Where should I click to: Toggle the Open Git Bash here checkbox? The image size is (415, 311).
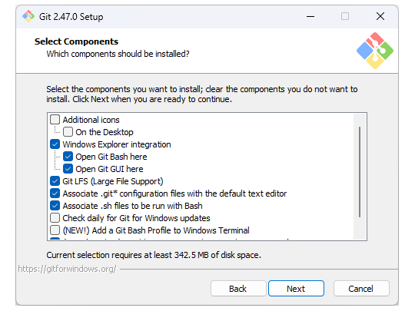tap(68, 157)
